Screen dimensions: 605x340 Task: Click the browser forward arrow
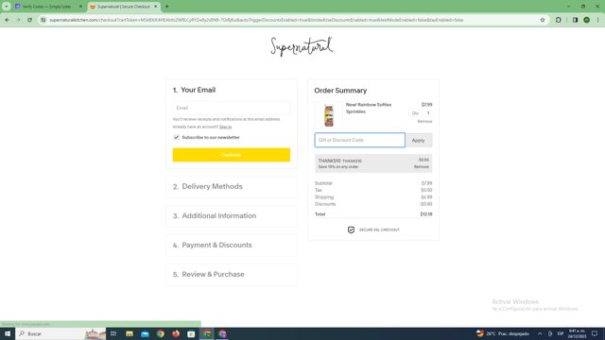[x=18, y=20]
